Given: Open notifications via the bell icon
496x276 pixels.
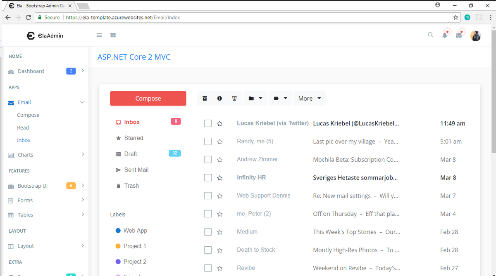Looking at the screenshot, I should pos(445,35).
